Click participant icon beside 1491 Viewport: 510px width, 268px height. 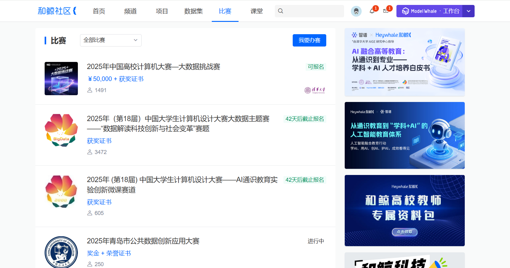click(90, 90)
